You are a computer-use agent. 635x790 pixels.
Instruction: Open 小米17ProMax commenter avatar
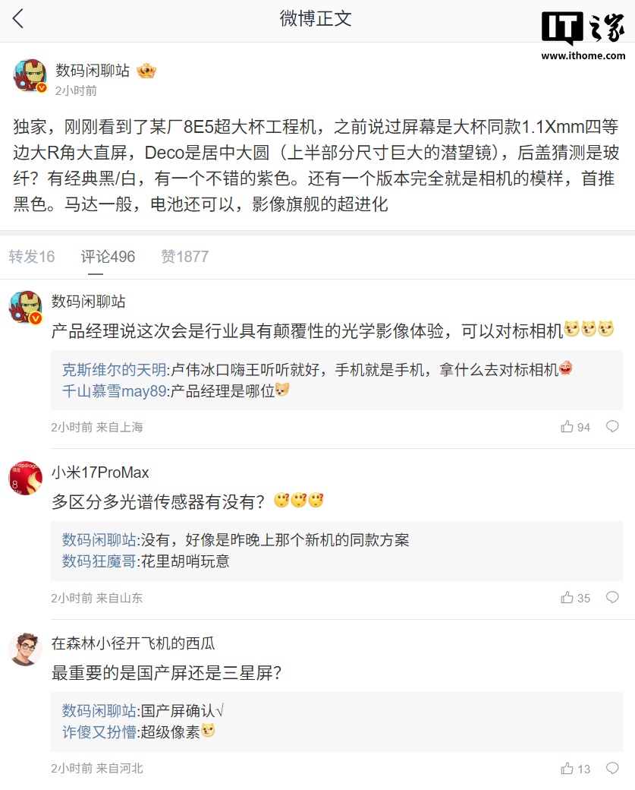(x=25, y=478)
